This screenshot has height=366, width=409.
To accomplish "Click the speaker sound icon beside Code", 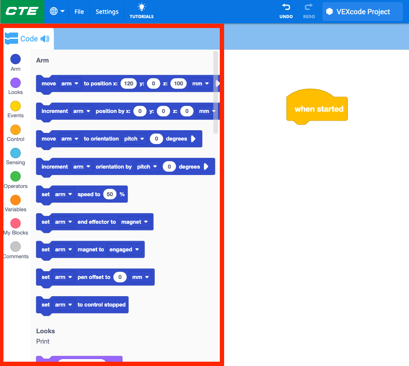I will click(x=45, y=39).
